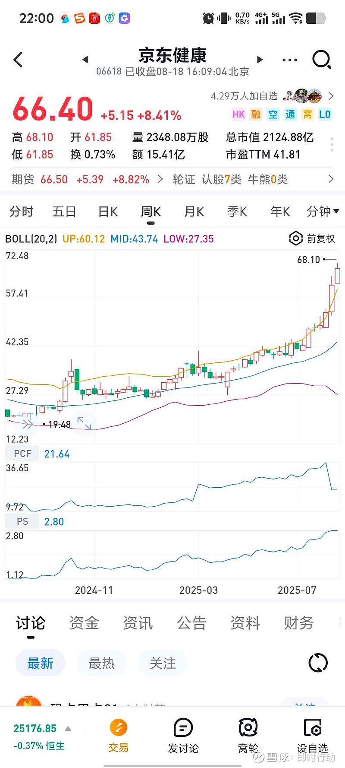Open the 公告 announcements tab

[191, 623]
